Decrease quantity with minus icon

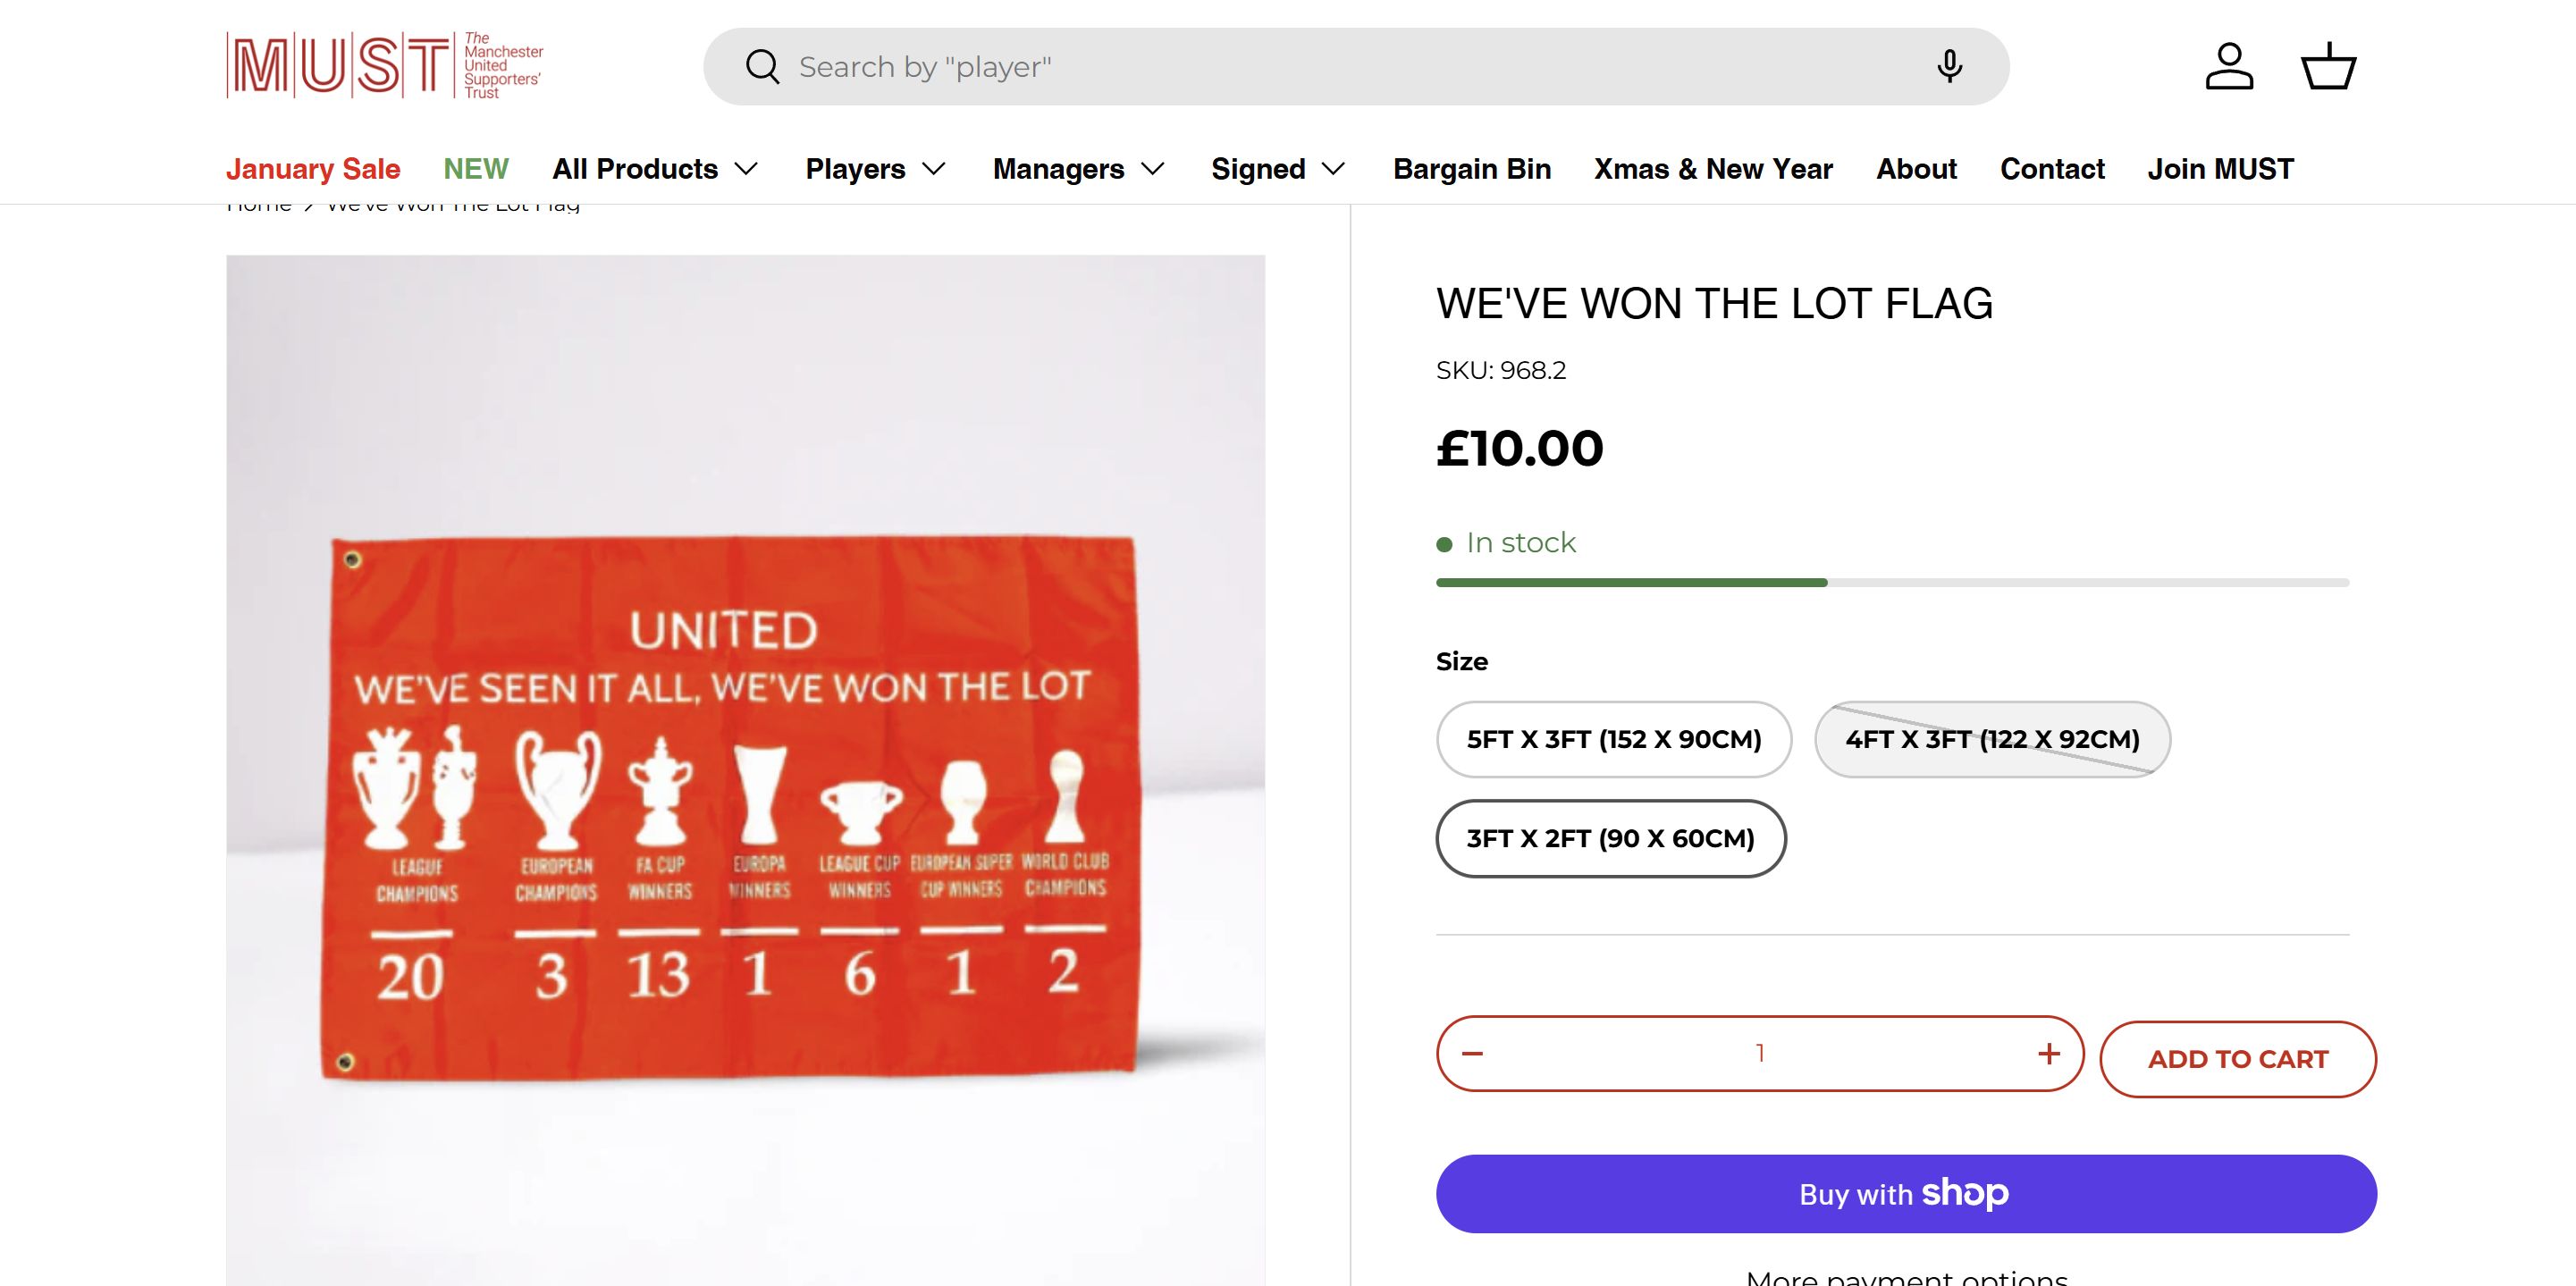tap(1472, 1053)
